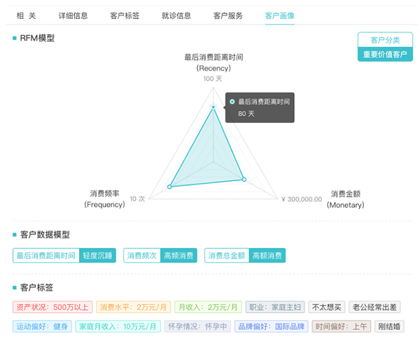The image size is (420, 341).
Task: Click the Frequency data point on radar chart
Action: tap(169, 187)
